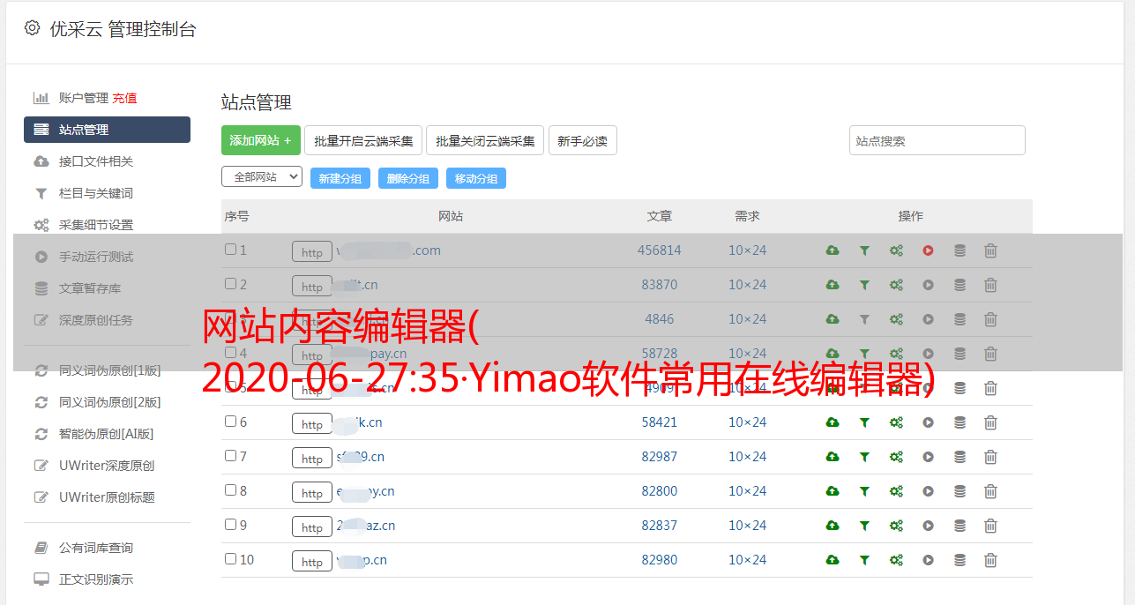The image size is (1135, 605).
Task: Tick the checkbox for site 3
Action: (230, 318)
